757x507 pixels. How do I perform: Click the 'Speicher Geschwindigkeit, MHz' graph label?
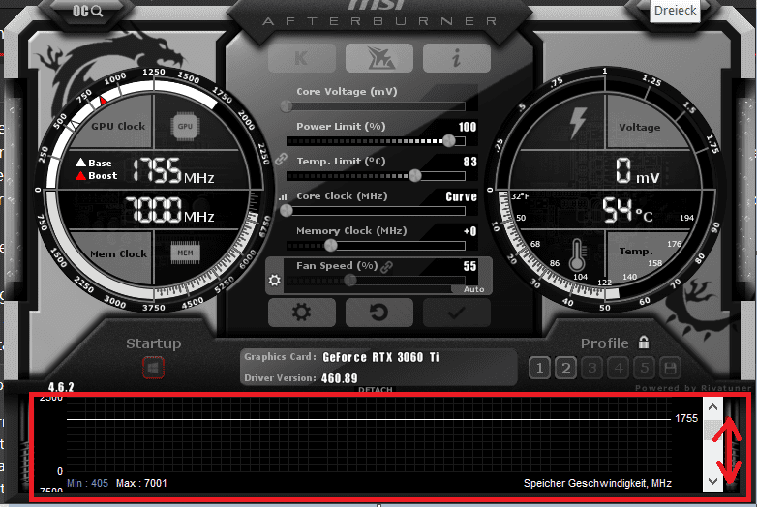coord(597,483)
